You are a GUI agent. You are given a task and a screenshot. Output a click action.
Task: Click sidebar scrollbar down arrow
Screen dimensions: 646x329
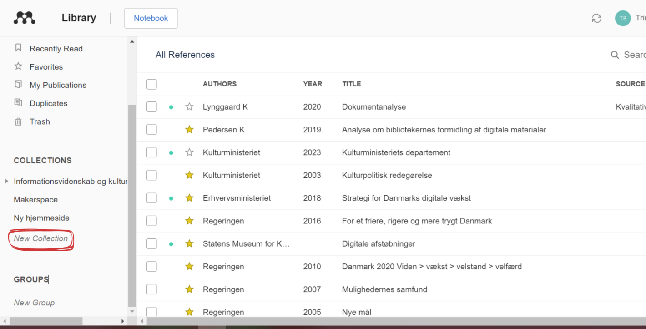tap(132, 312)
